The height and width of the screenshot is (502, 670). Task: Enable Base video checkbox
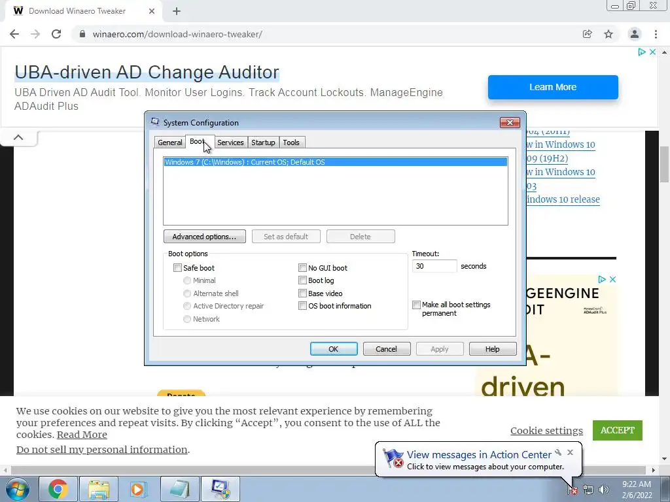[x=302, y=293]
